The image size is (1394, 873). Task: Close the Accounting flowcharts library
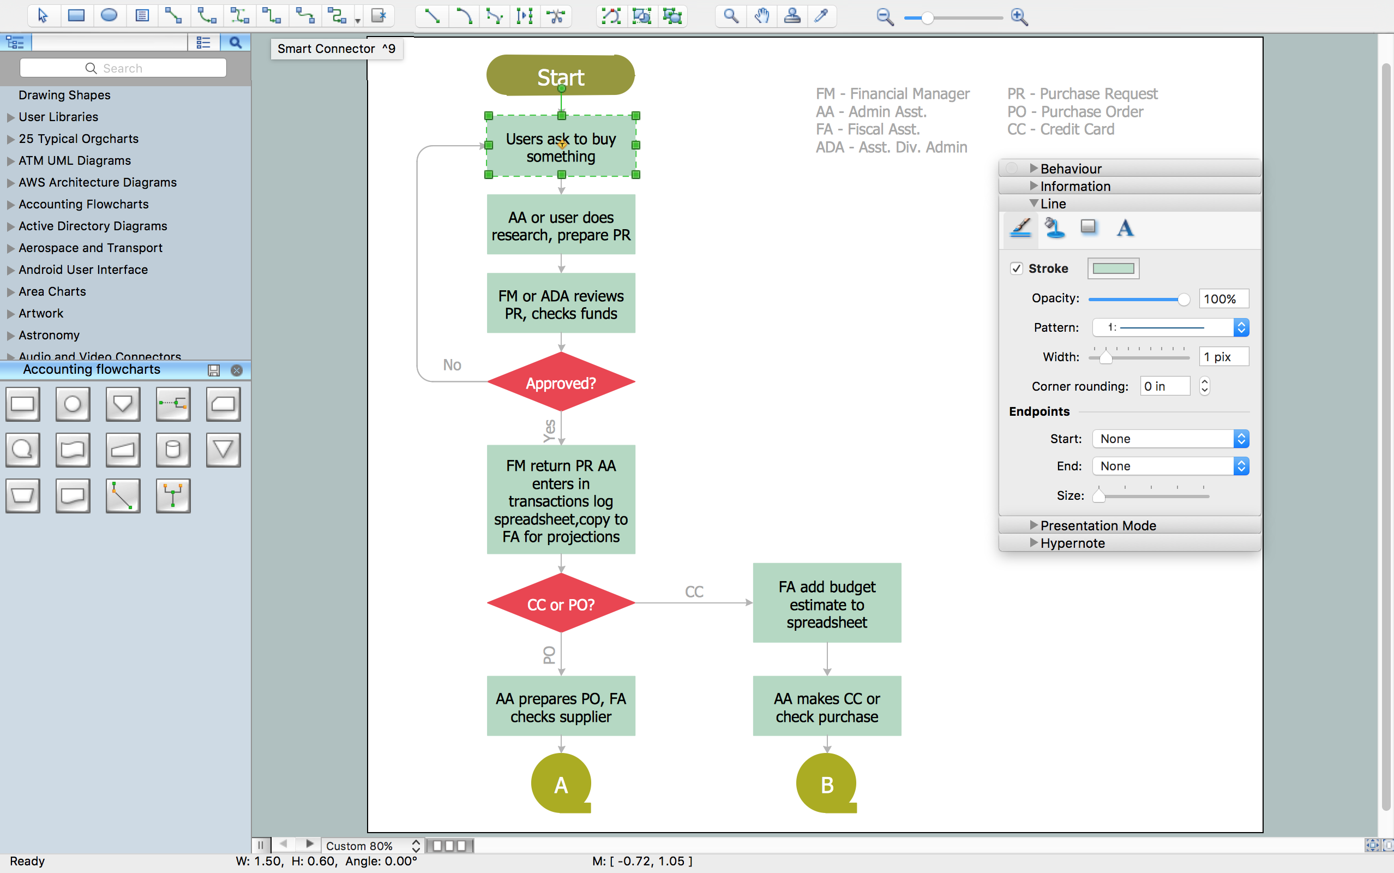[x=237, y=370]
